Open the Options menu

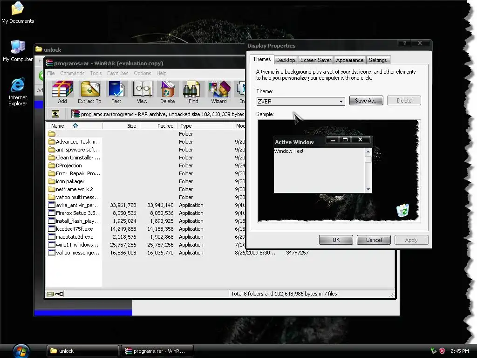tap(143, 73)
